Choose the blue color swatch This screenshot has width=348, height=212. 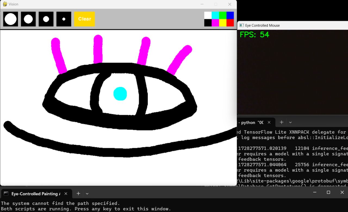[230, 15]
